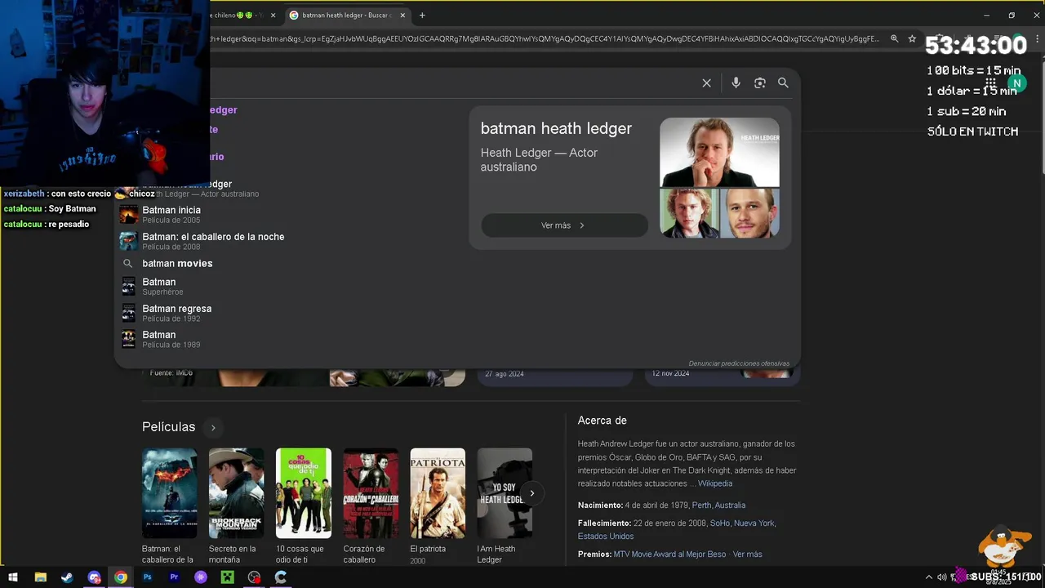The width and height of the screenshot is (1045, 588).
Task: Click Ver más next to Premios
Action: point(747,555)
